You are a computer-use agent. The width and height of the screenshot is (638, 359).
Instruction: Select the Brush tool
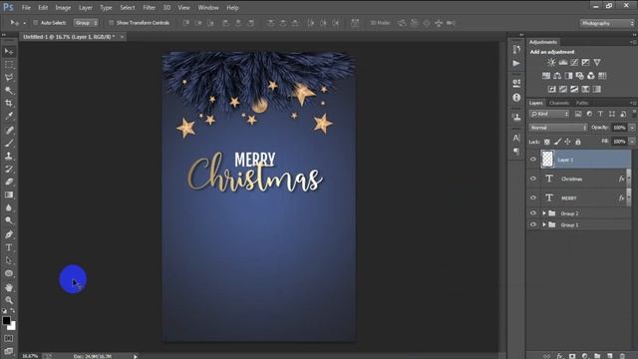click(x=9, y=144)
